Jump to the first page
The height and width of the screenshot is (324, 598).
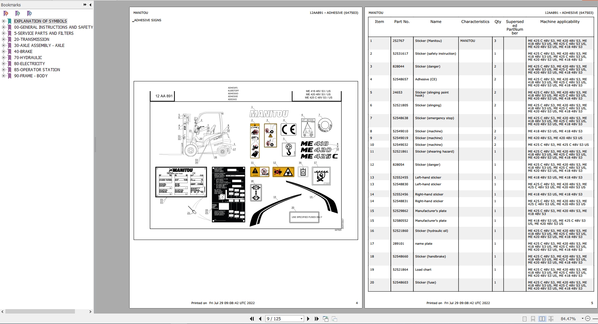(252, 319)
